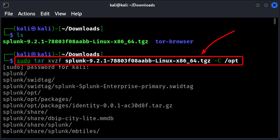Click identity-0.0.1-ac30d8f.tar.gz output line

tap(87, 105)
